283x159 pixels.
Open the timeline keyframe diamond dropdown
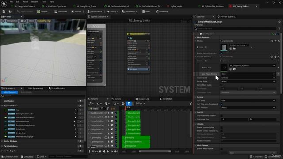point(116,104)
